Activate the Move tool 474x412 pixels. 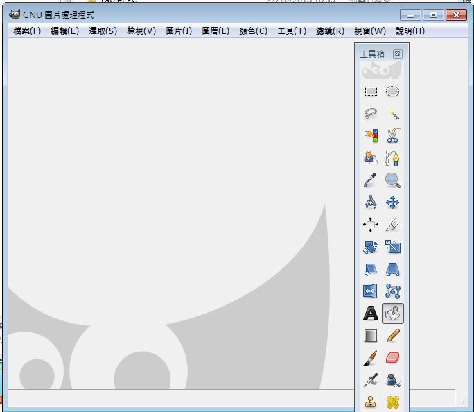(x=392, y=203)
